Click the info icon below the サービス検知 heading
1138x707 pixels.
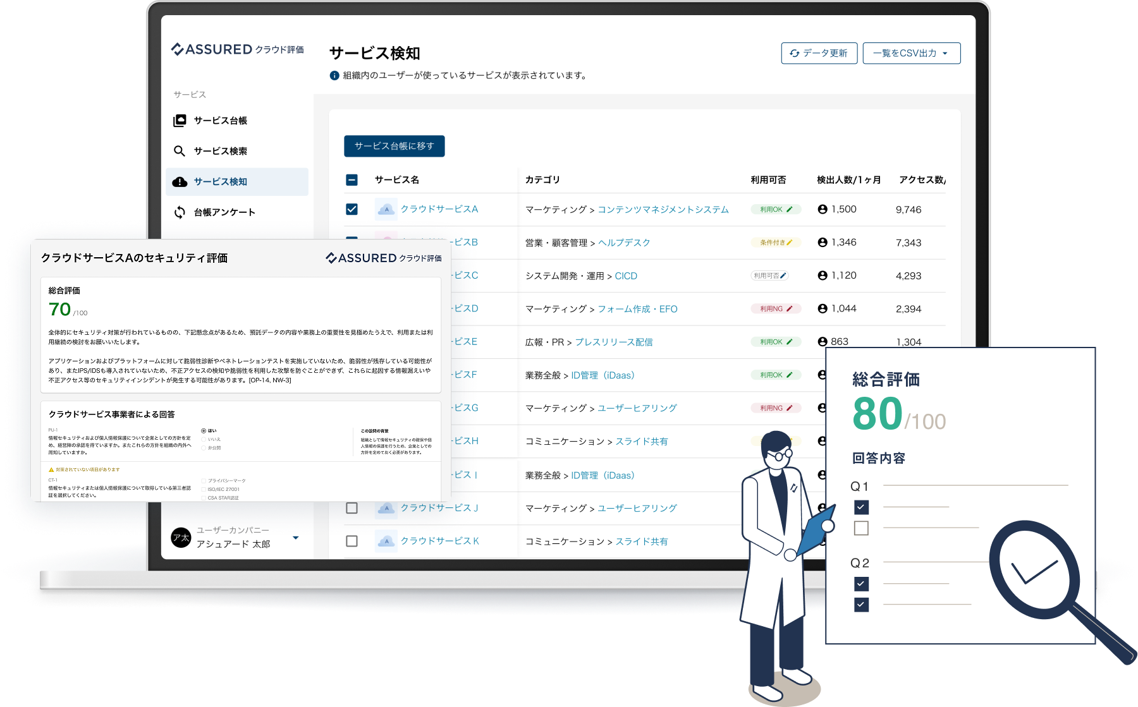[334, 76]
